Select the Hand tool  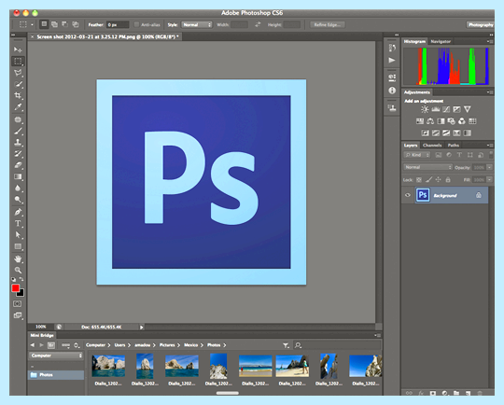[x=18, y=259]
